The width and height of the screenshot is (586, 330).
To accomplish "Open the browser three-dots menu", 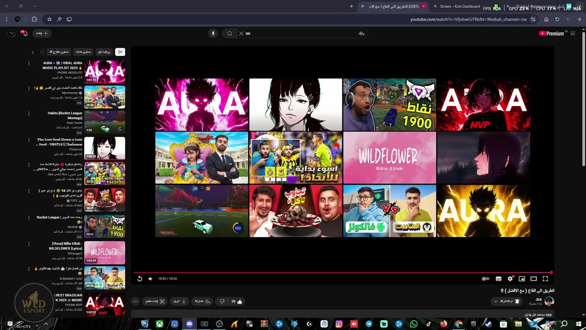I will coord(6,19).
